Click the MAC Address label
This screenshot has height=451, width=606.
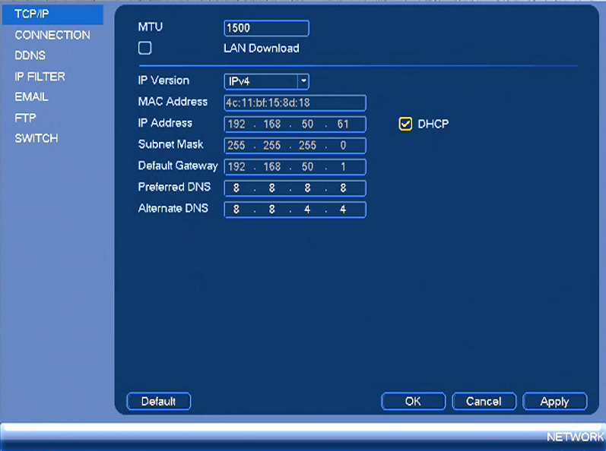173,102
